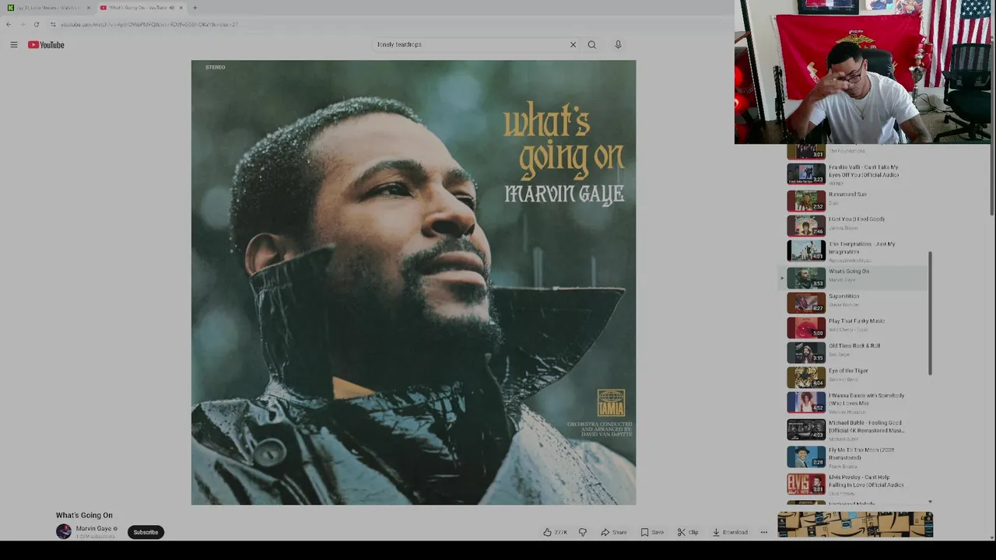The width and height of the screenshot is (996, 560).
Task: Click the page scrollbar at right edge
Action: (992, 109)
